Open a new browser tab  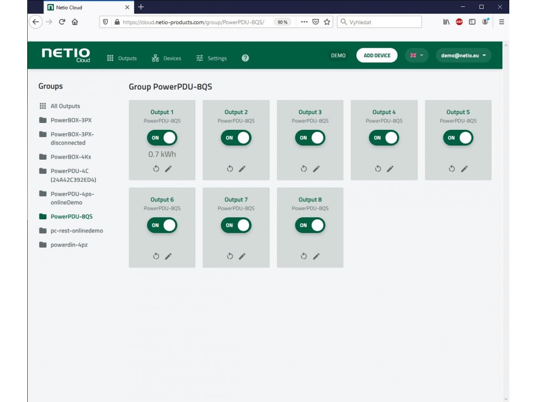point(141,7)
